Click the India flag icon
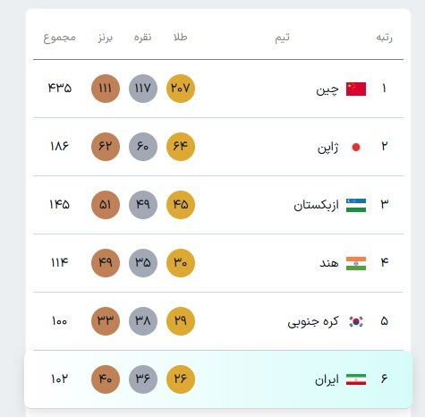Image resolution: width=425 pixels, height=417 pixels. coord(356,263)
